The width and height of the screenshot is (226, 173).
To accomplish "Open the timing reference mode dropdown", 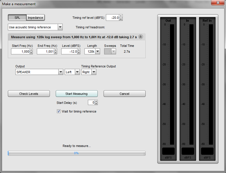I will click(x=60, y=27).
